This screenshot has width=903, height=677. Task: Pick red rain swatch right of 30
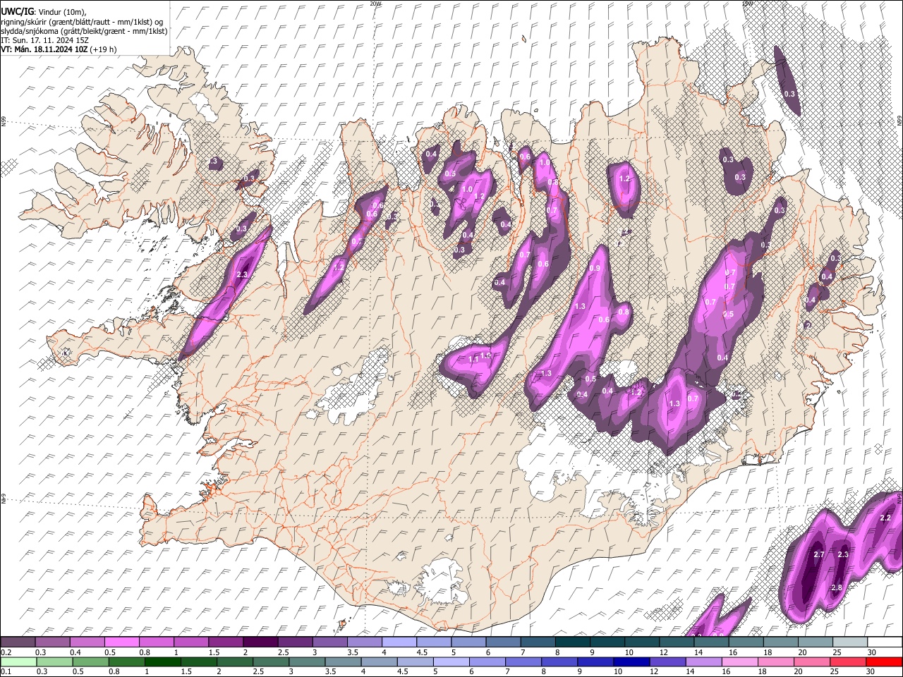pyautogui.click(x=885, y=661)
